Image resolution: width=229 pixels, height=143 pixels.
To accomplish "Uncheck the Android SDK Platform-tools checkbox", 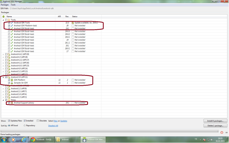I will tap(9, 25).
